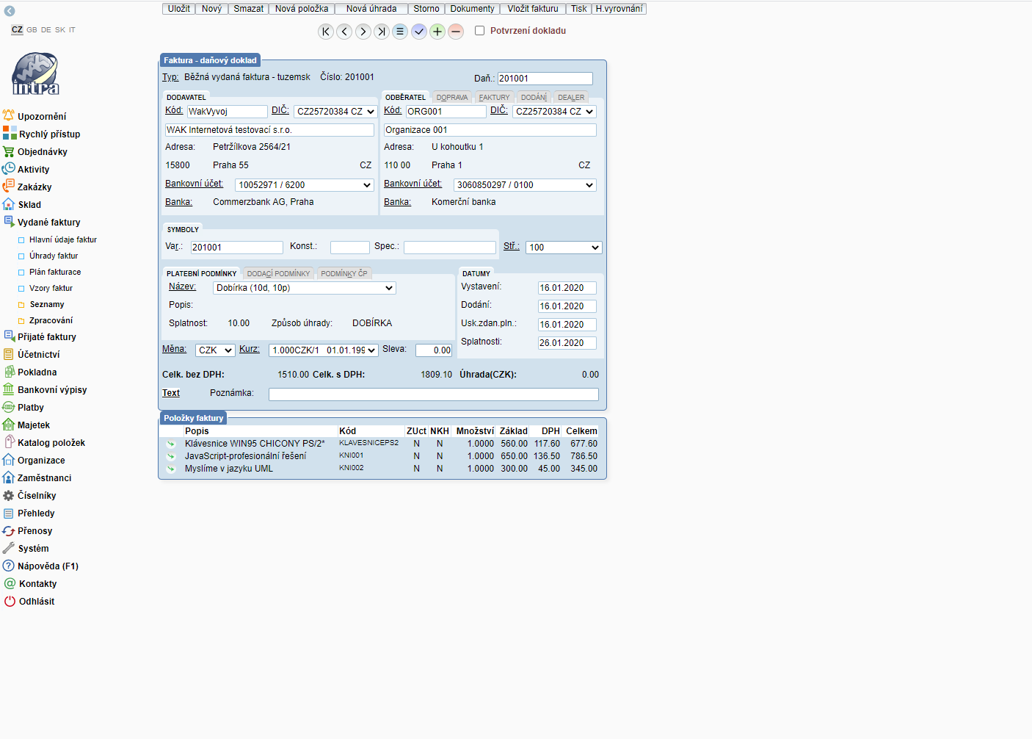Switch to the Doprava tab
1032x739 pixels.
pos(451,97)
